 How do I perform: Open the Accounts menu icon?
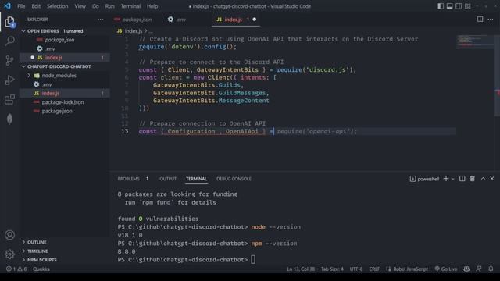click(x=9, y=235)
